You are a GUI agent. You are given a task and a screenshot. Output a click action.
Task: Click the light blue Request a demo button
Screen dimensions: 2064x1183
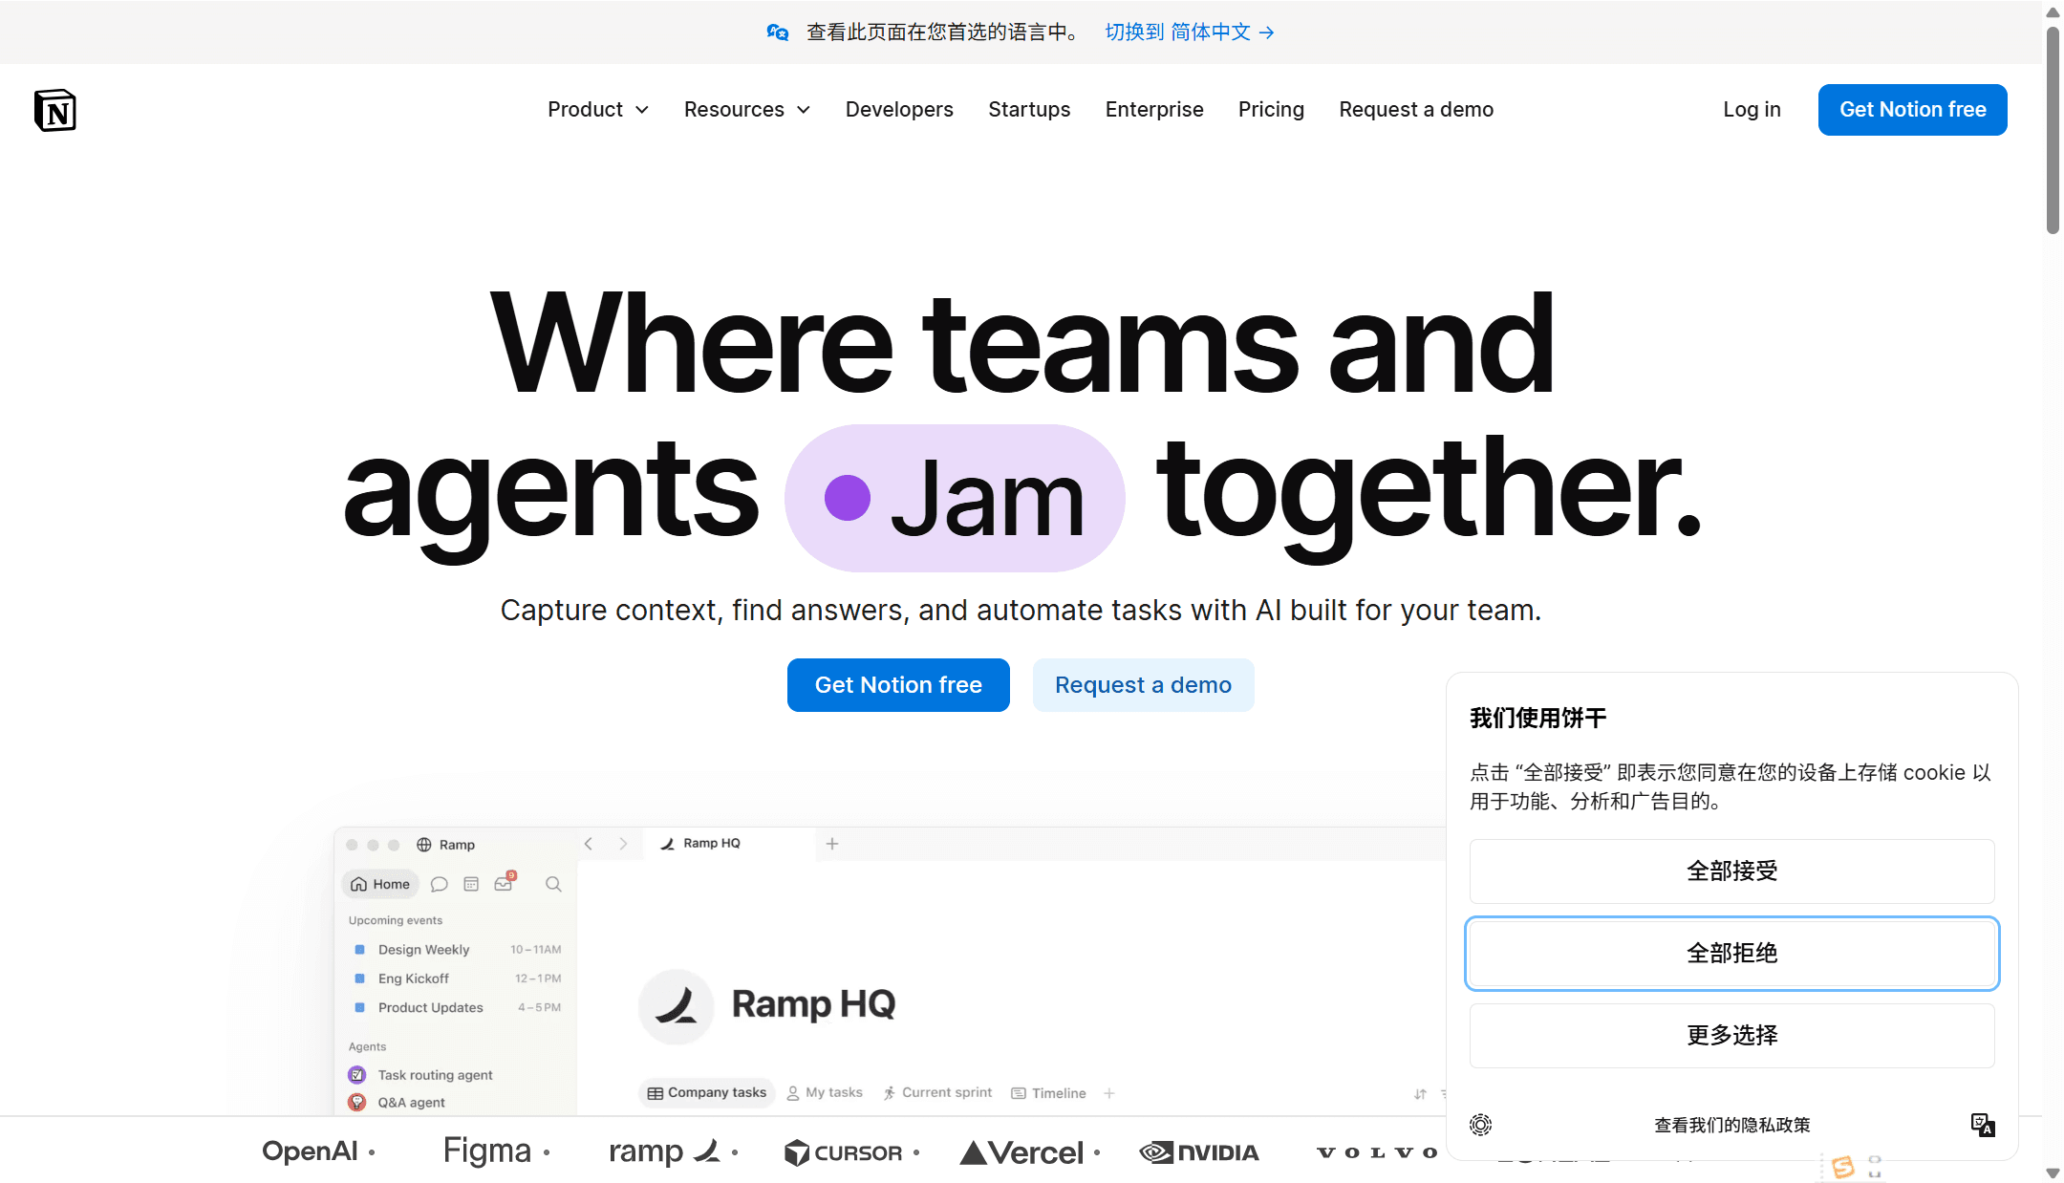[x=1143, y=685]
